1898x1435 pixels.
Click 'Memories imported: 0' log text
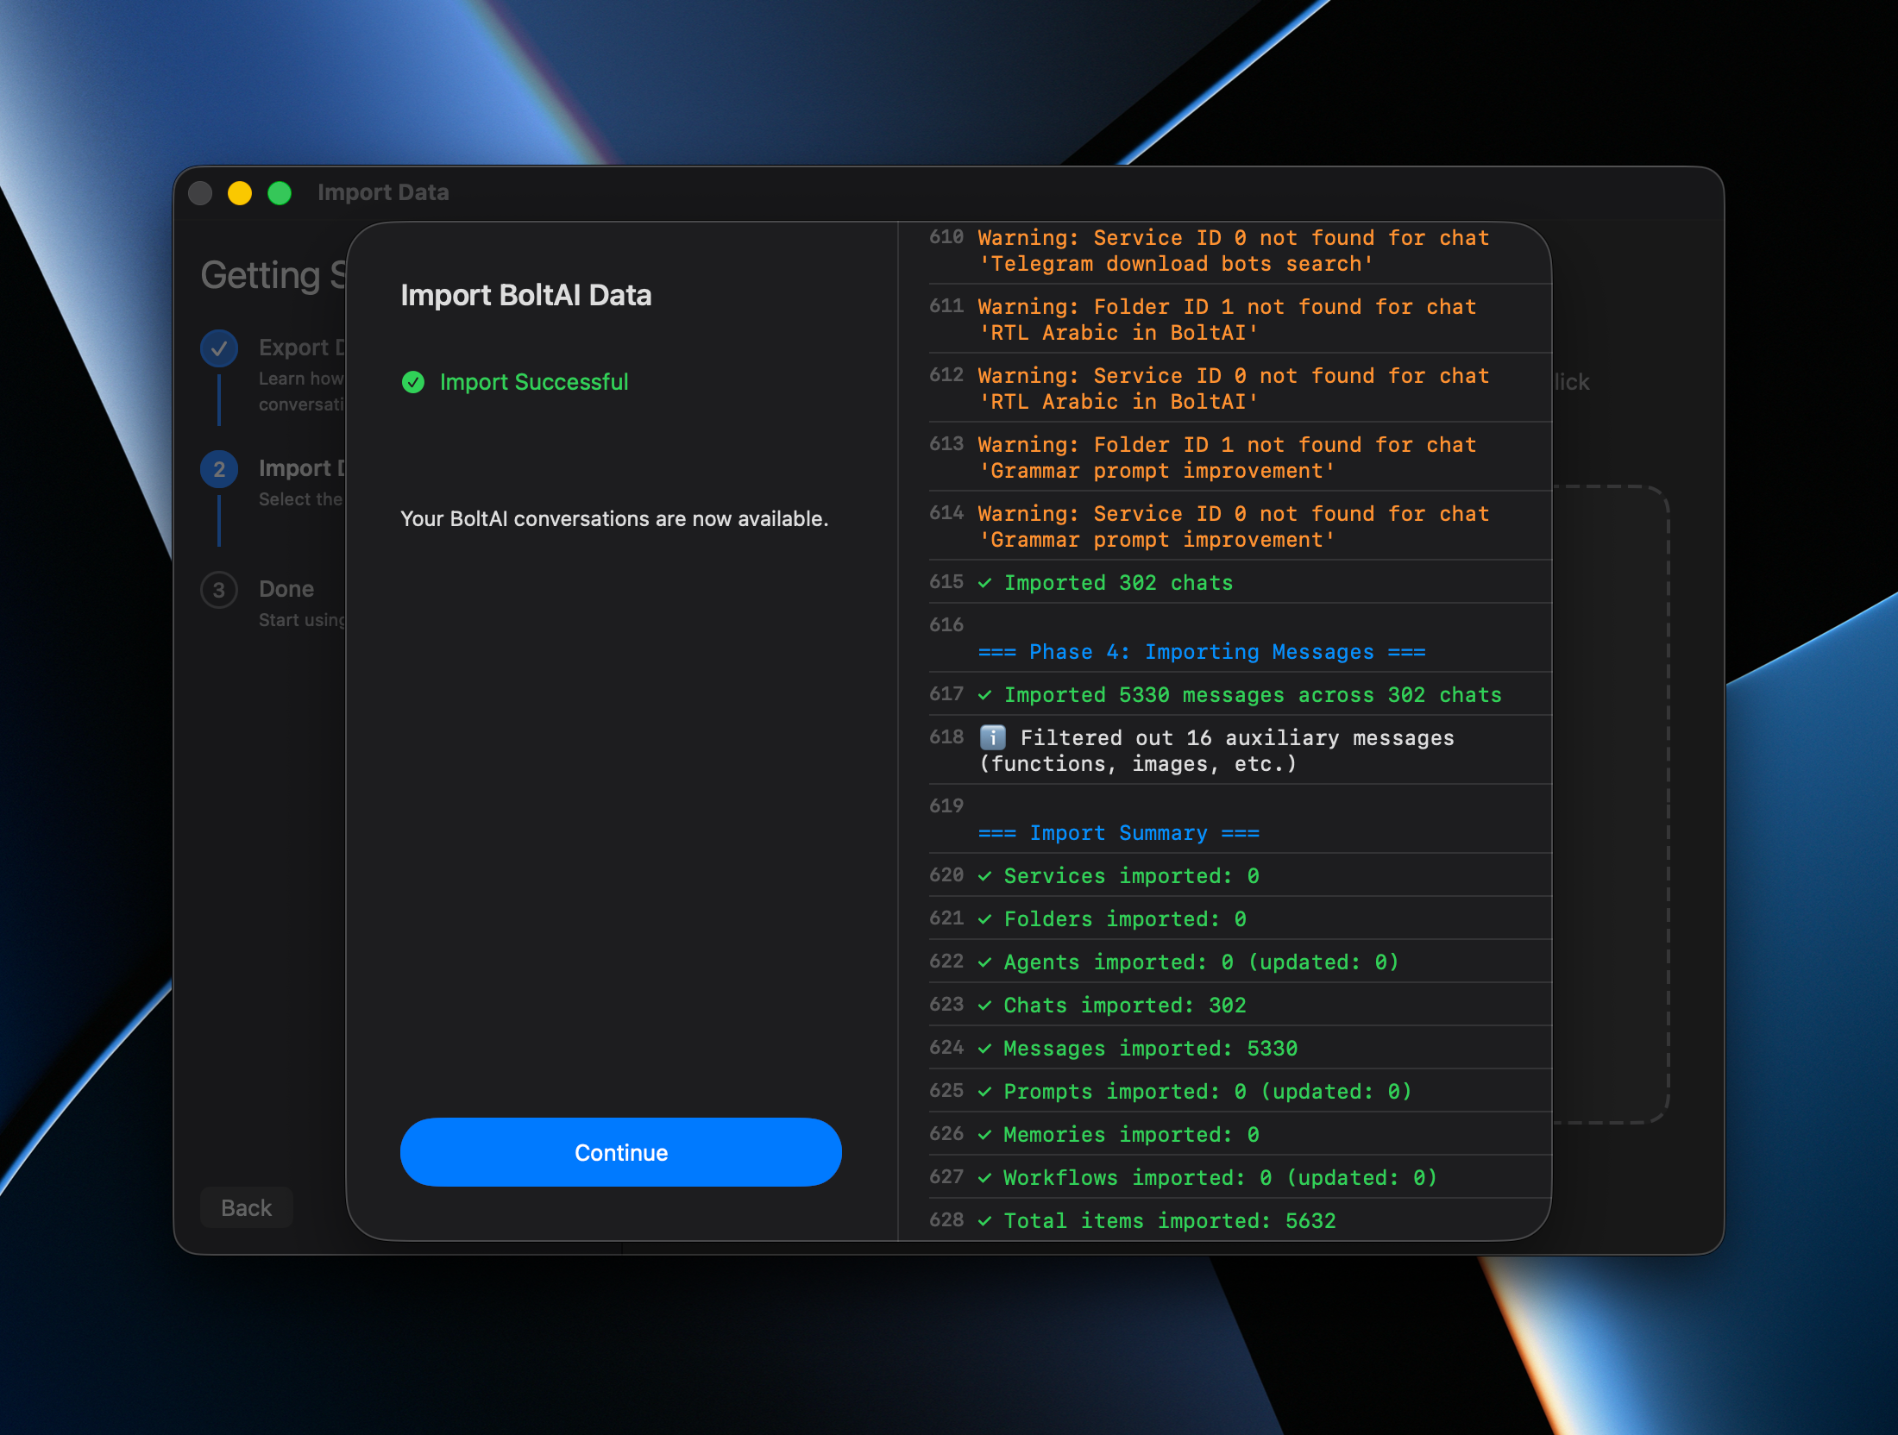[x=1131, y=1135]
